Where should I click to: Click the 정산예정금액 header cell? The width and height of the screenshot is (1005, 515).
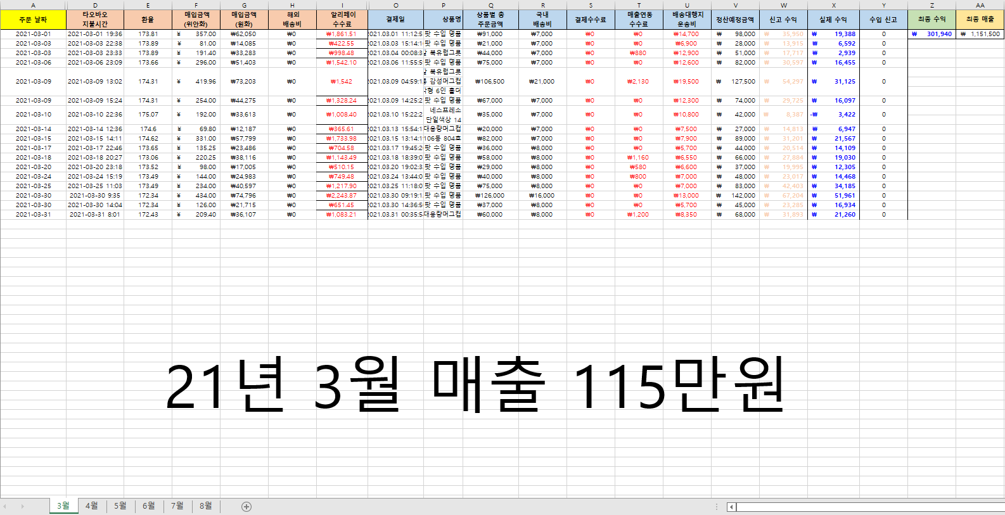pos(735,20)
